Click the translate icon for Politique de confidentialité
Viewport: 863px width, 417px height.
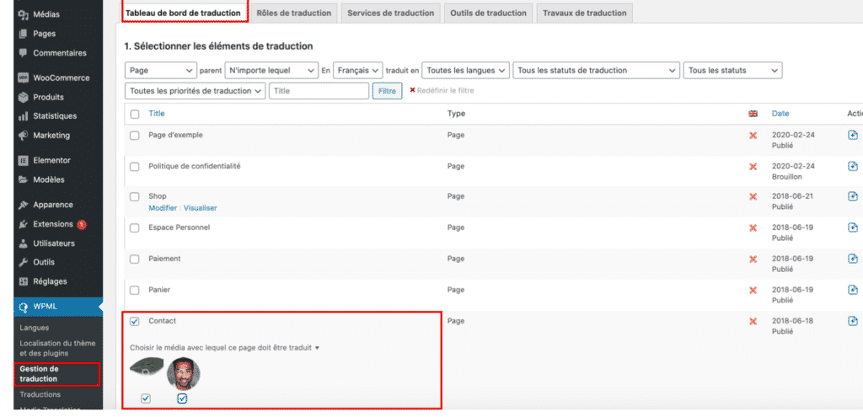(853, 166)
